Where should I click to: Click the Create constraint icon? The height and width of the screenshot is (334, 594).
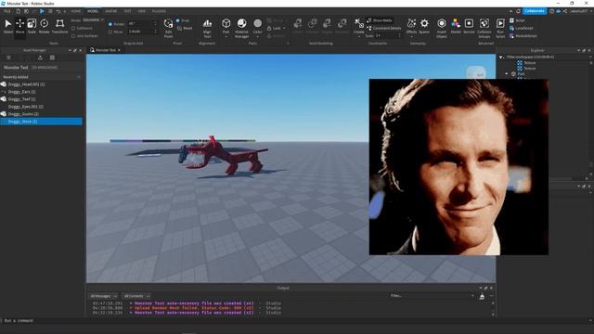pos(359,23)
